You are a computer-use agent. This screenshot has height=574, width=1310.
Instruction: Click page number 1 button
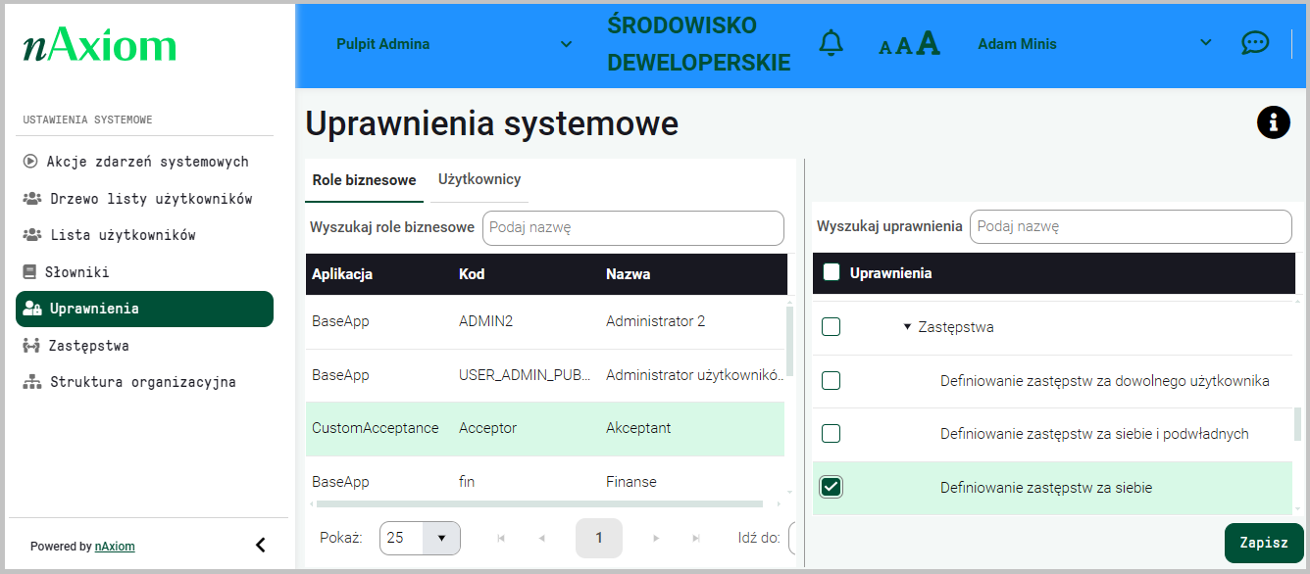pyautogui.click(x=599, y=538)
